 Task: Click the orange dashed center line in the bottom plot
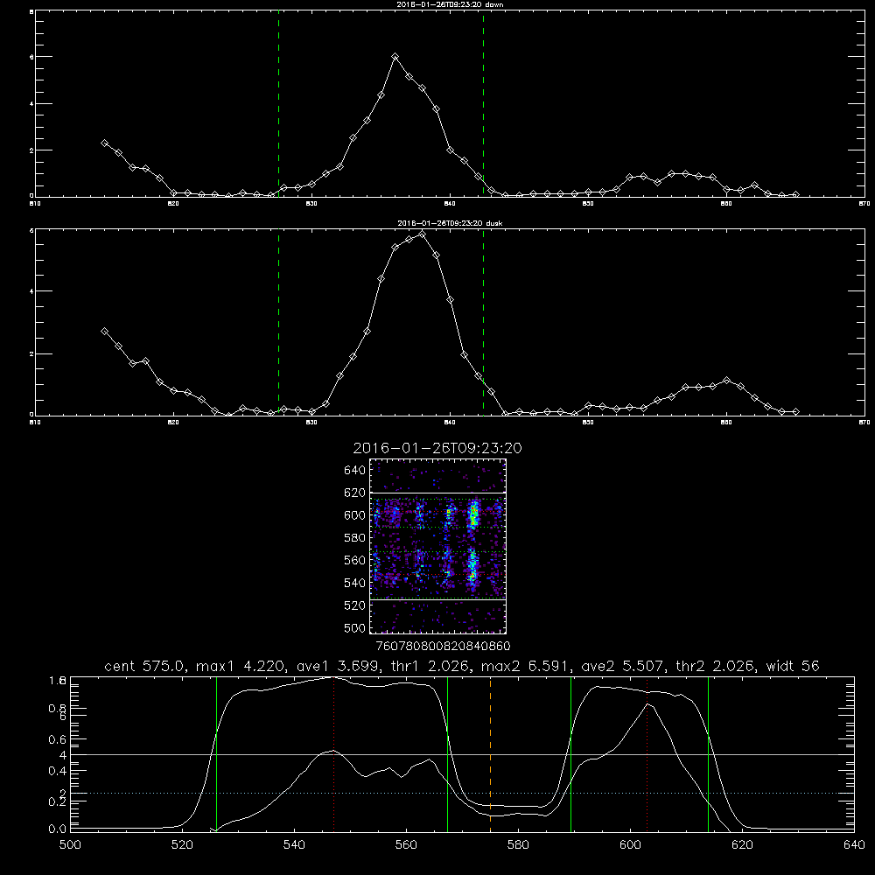491,753
